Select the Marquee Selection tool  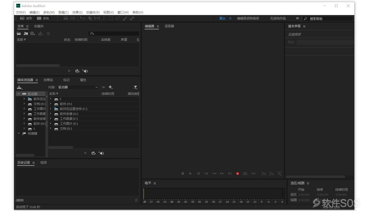pyautogui.click(x=111, y=18)
